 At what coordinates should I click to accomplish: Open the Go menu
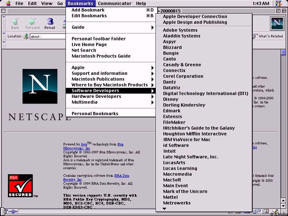tap(60, 3)
